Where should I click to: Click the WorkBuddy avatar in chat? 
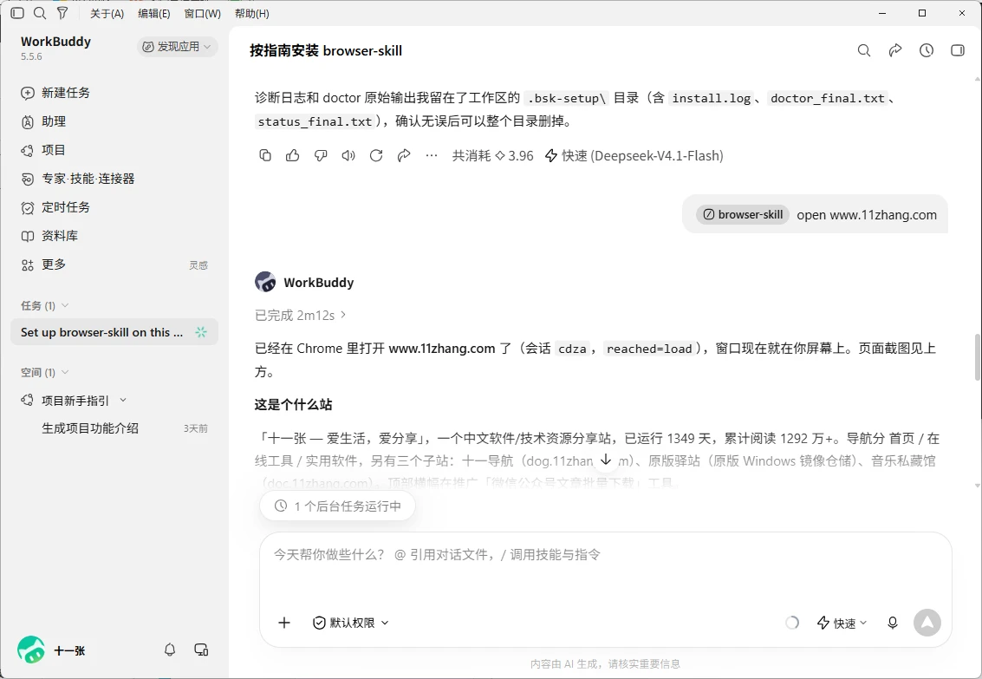tap(265, 282)
